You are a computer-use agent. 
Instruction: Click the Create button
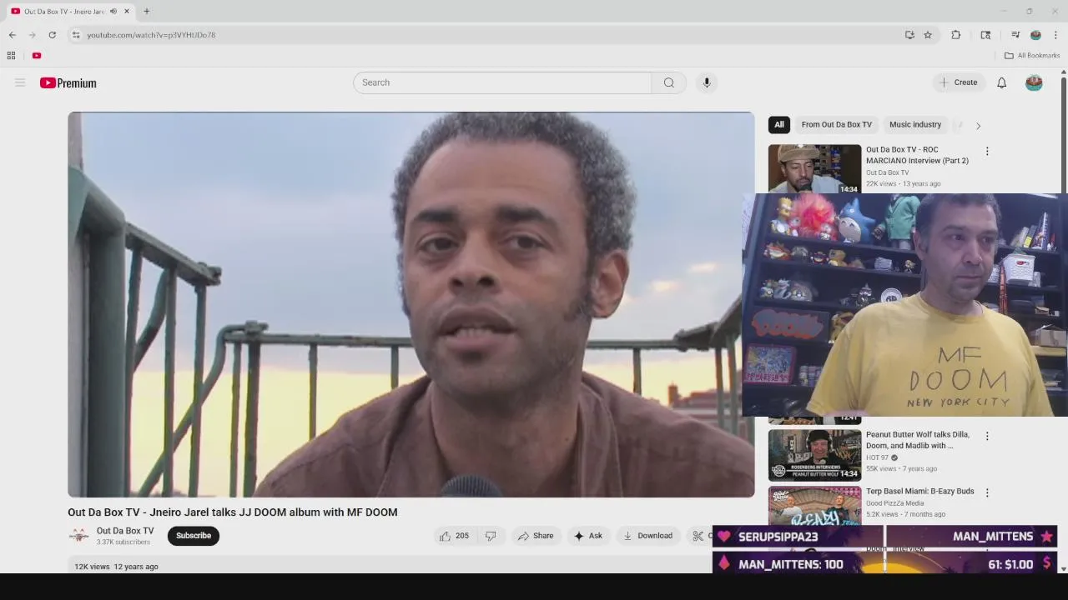click(x=958, y=82)
